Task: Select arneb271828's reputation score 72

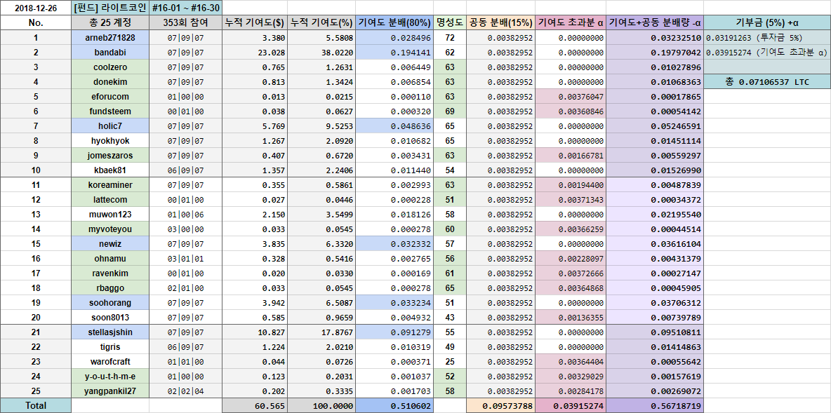Action: 449,38
